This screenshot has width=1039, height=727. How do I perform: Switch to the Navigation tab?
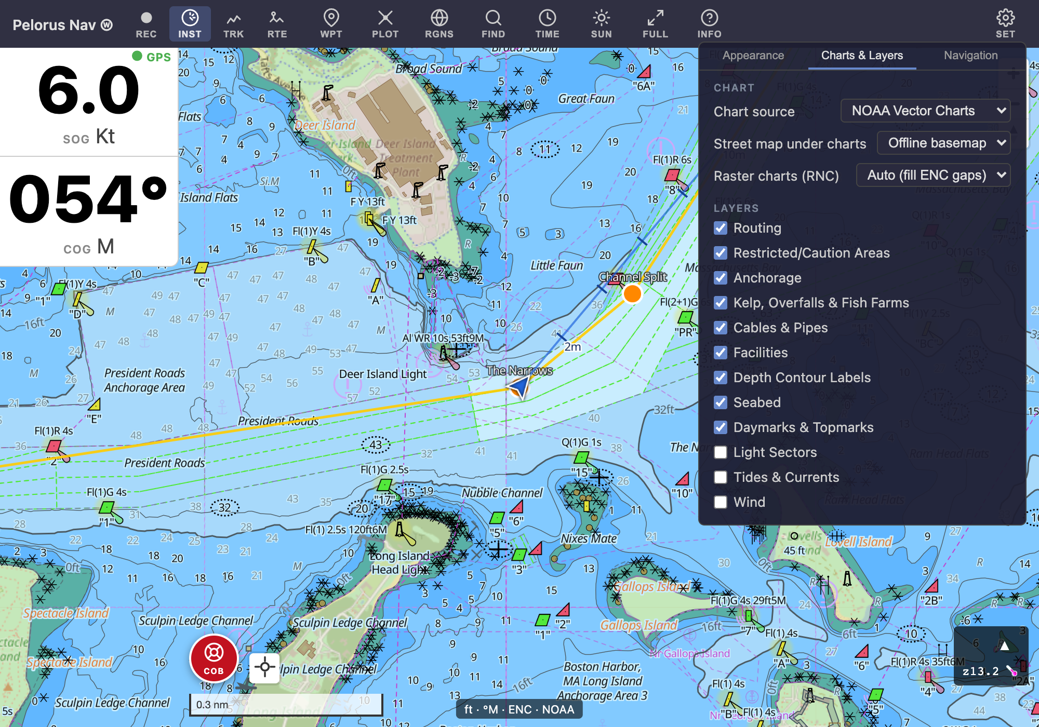point(970,56)
